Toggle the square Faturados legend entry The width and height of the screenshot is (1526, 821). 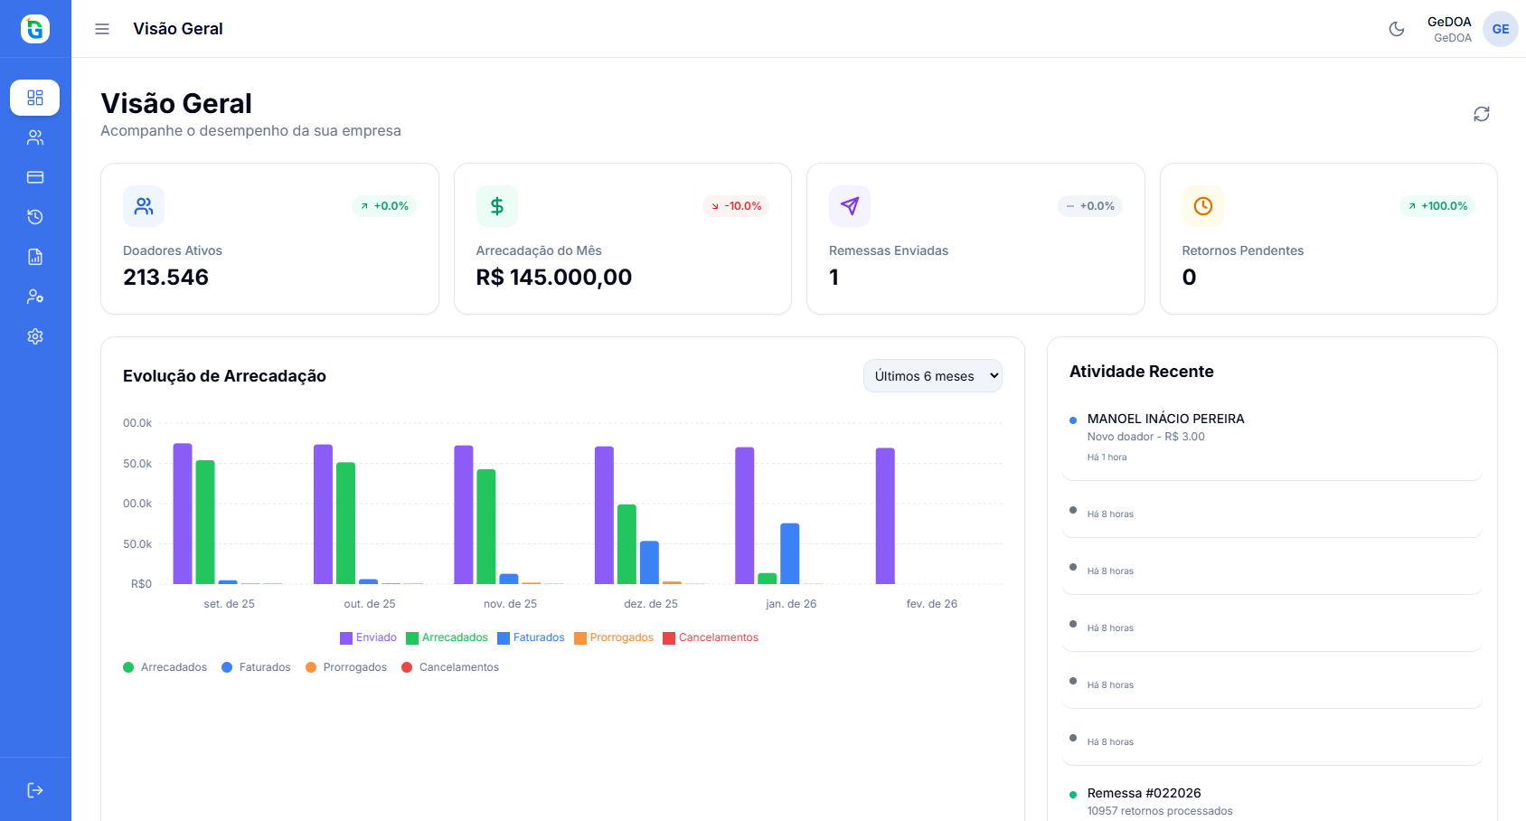point(531,637)
